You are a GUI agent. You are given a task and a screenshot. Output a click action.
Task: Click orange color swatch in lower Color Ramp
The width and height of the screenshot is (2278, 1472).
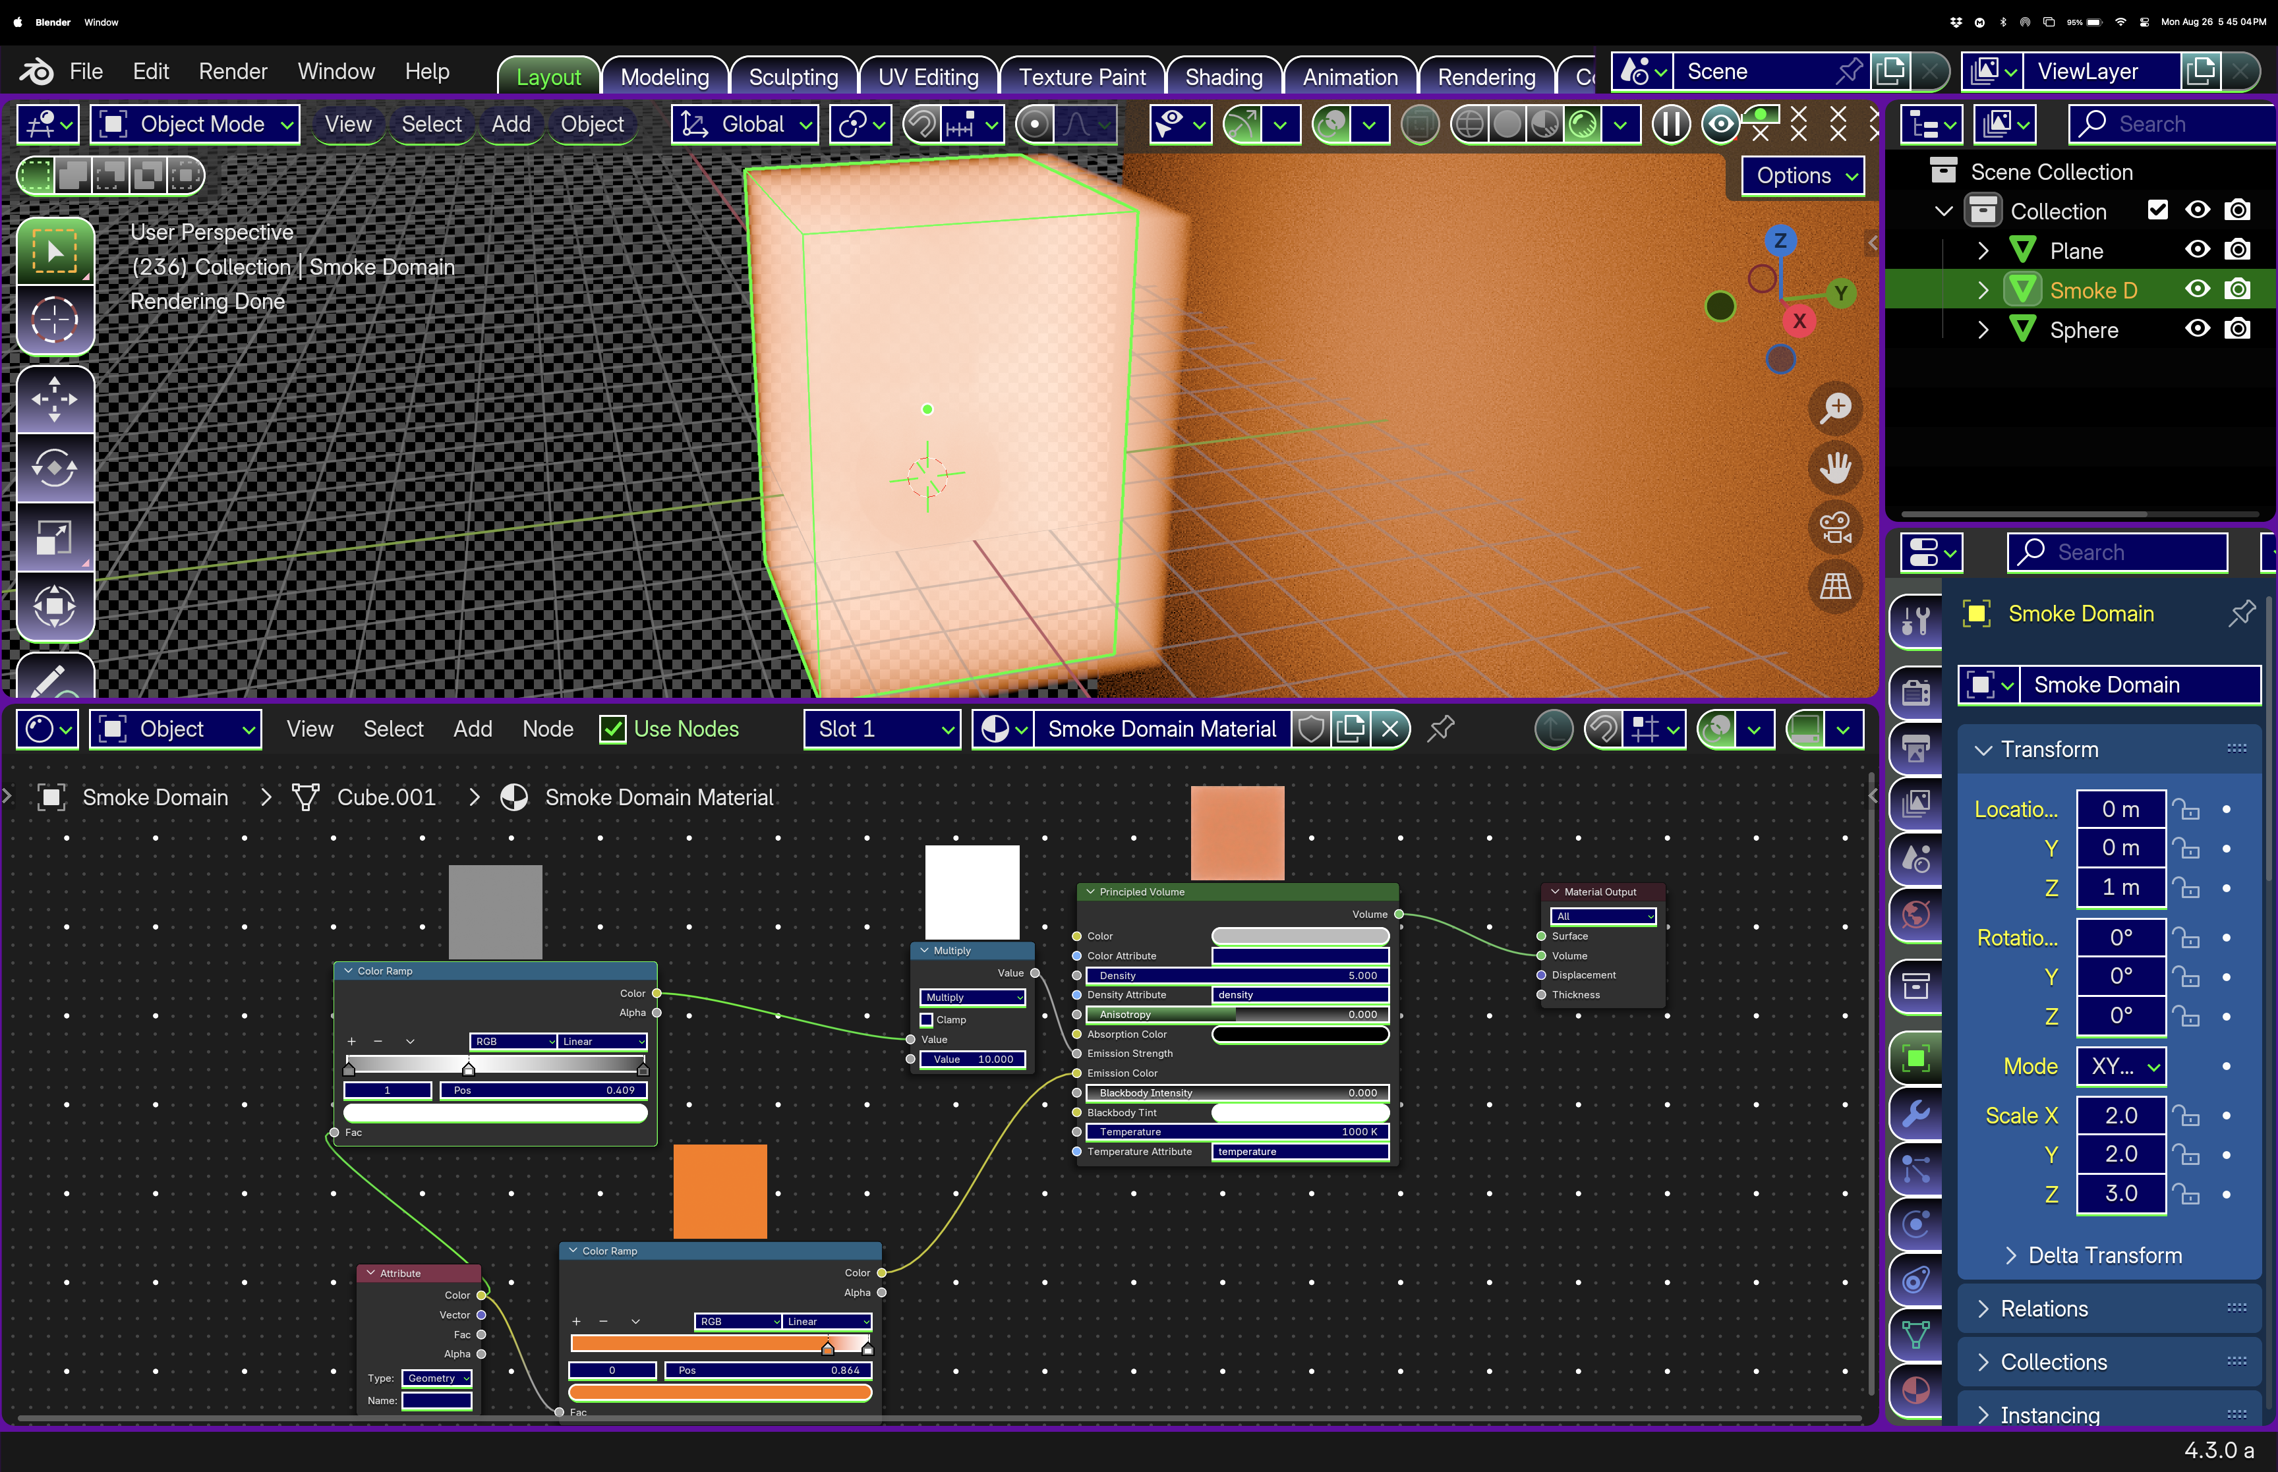(x=720, y=1393)
